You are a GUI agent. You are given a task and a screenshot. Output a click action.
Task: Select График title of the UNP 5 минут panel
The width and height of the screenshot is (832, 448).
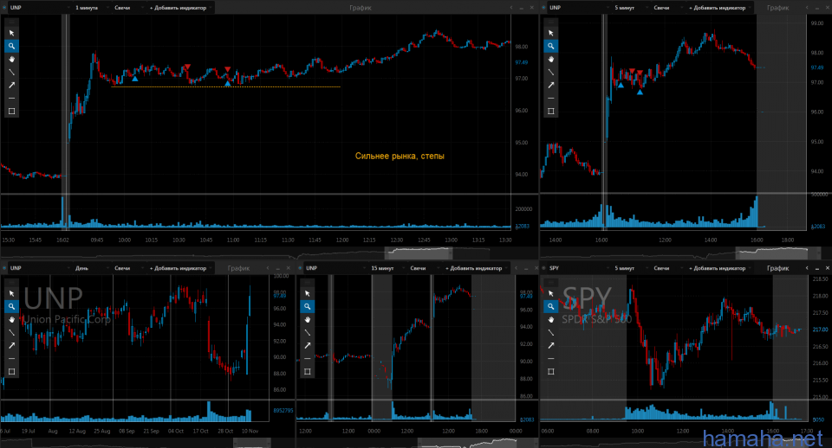[x=778, y=8]
